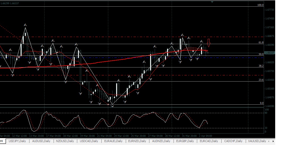
Task: Click the 31 Mar 20:00 time label
Action: click(189, 136)
